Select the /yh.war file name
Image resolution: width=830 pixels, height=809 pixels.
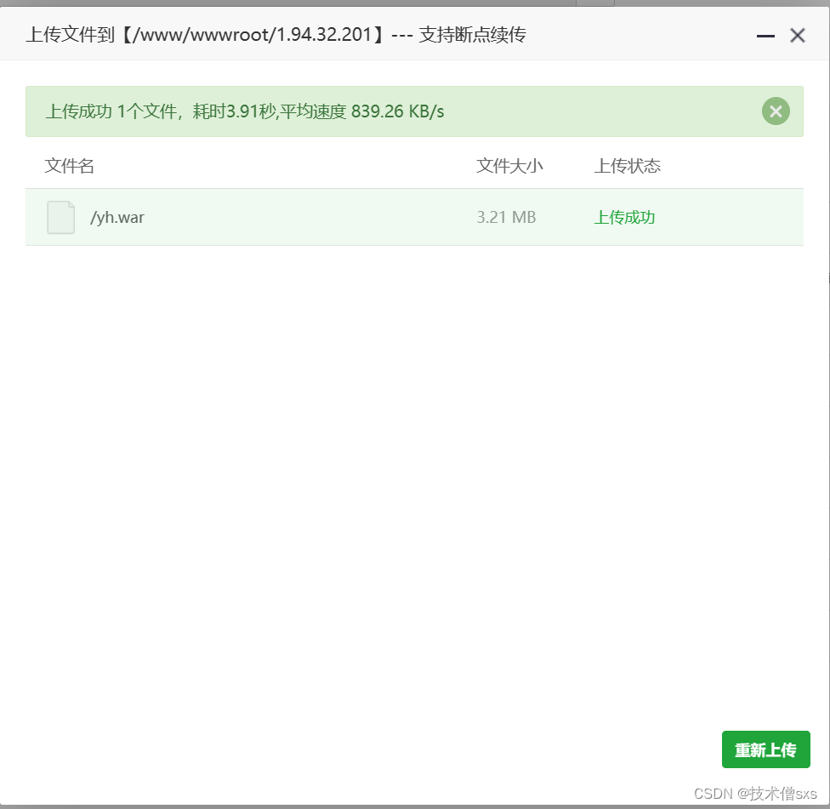coord(117,218)
